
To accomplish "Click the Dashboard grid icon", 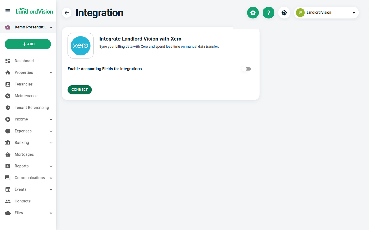I will (8, 61).
